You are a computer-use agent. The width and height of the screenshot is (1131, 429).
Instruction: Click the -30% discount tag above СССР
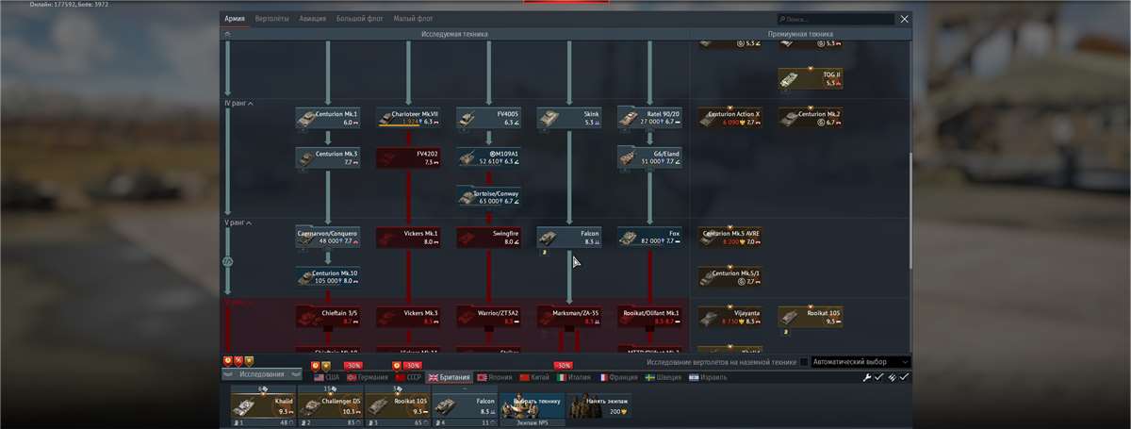pyautogui.click(x=412, y=365)
